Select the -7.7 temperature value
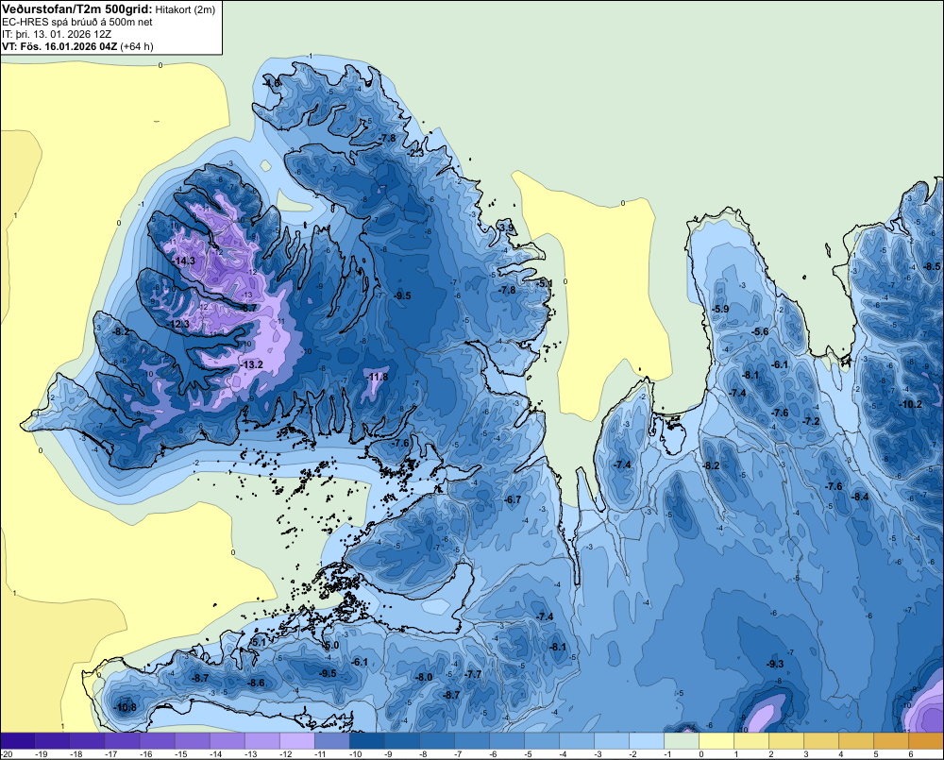 point(473,674)
